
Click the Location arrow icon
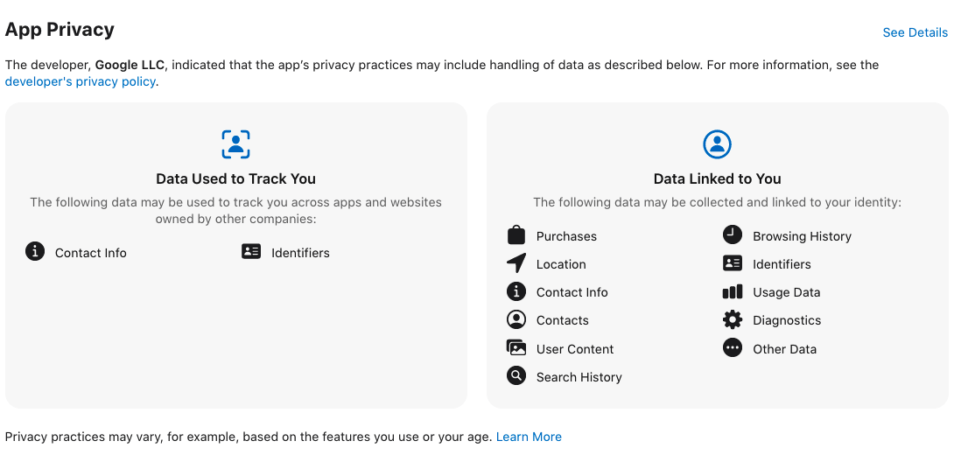516,263
